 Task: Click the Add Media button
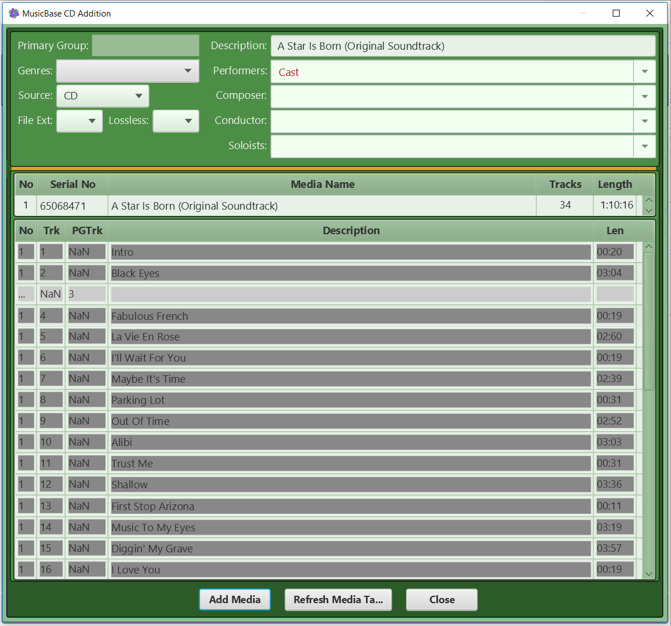tap(235, 600)
